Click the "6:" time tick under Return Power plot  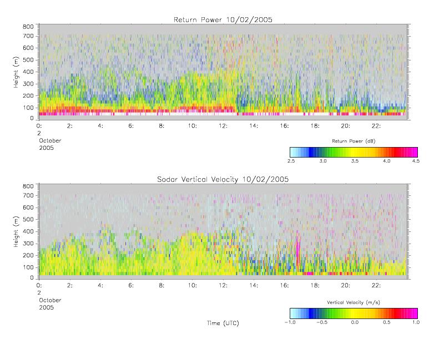pyautogui.click(x=131, y=126)
